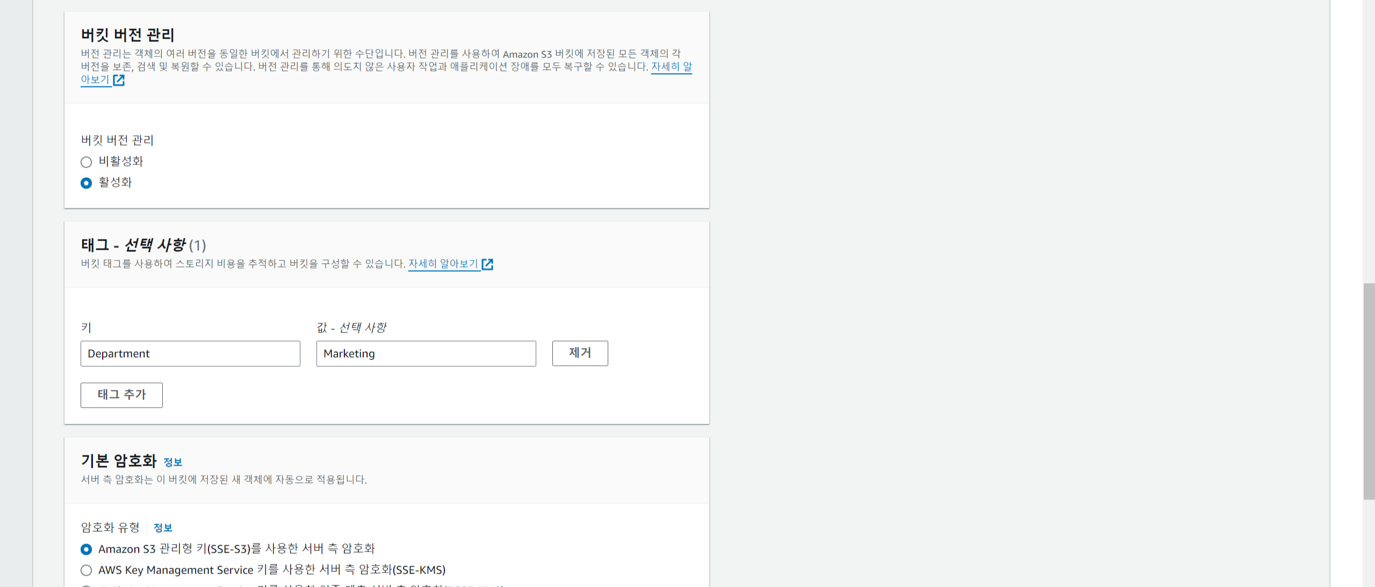
Task: Open the tags 자세히 알아보기 link
Action: click(x=443, y=264)
